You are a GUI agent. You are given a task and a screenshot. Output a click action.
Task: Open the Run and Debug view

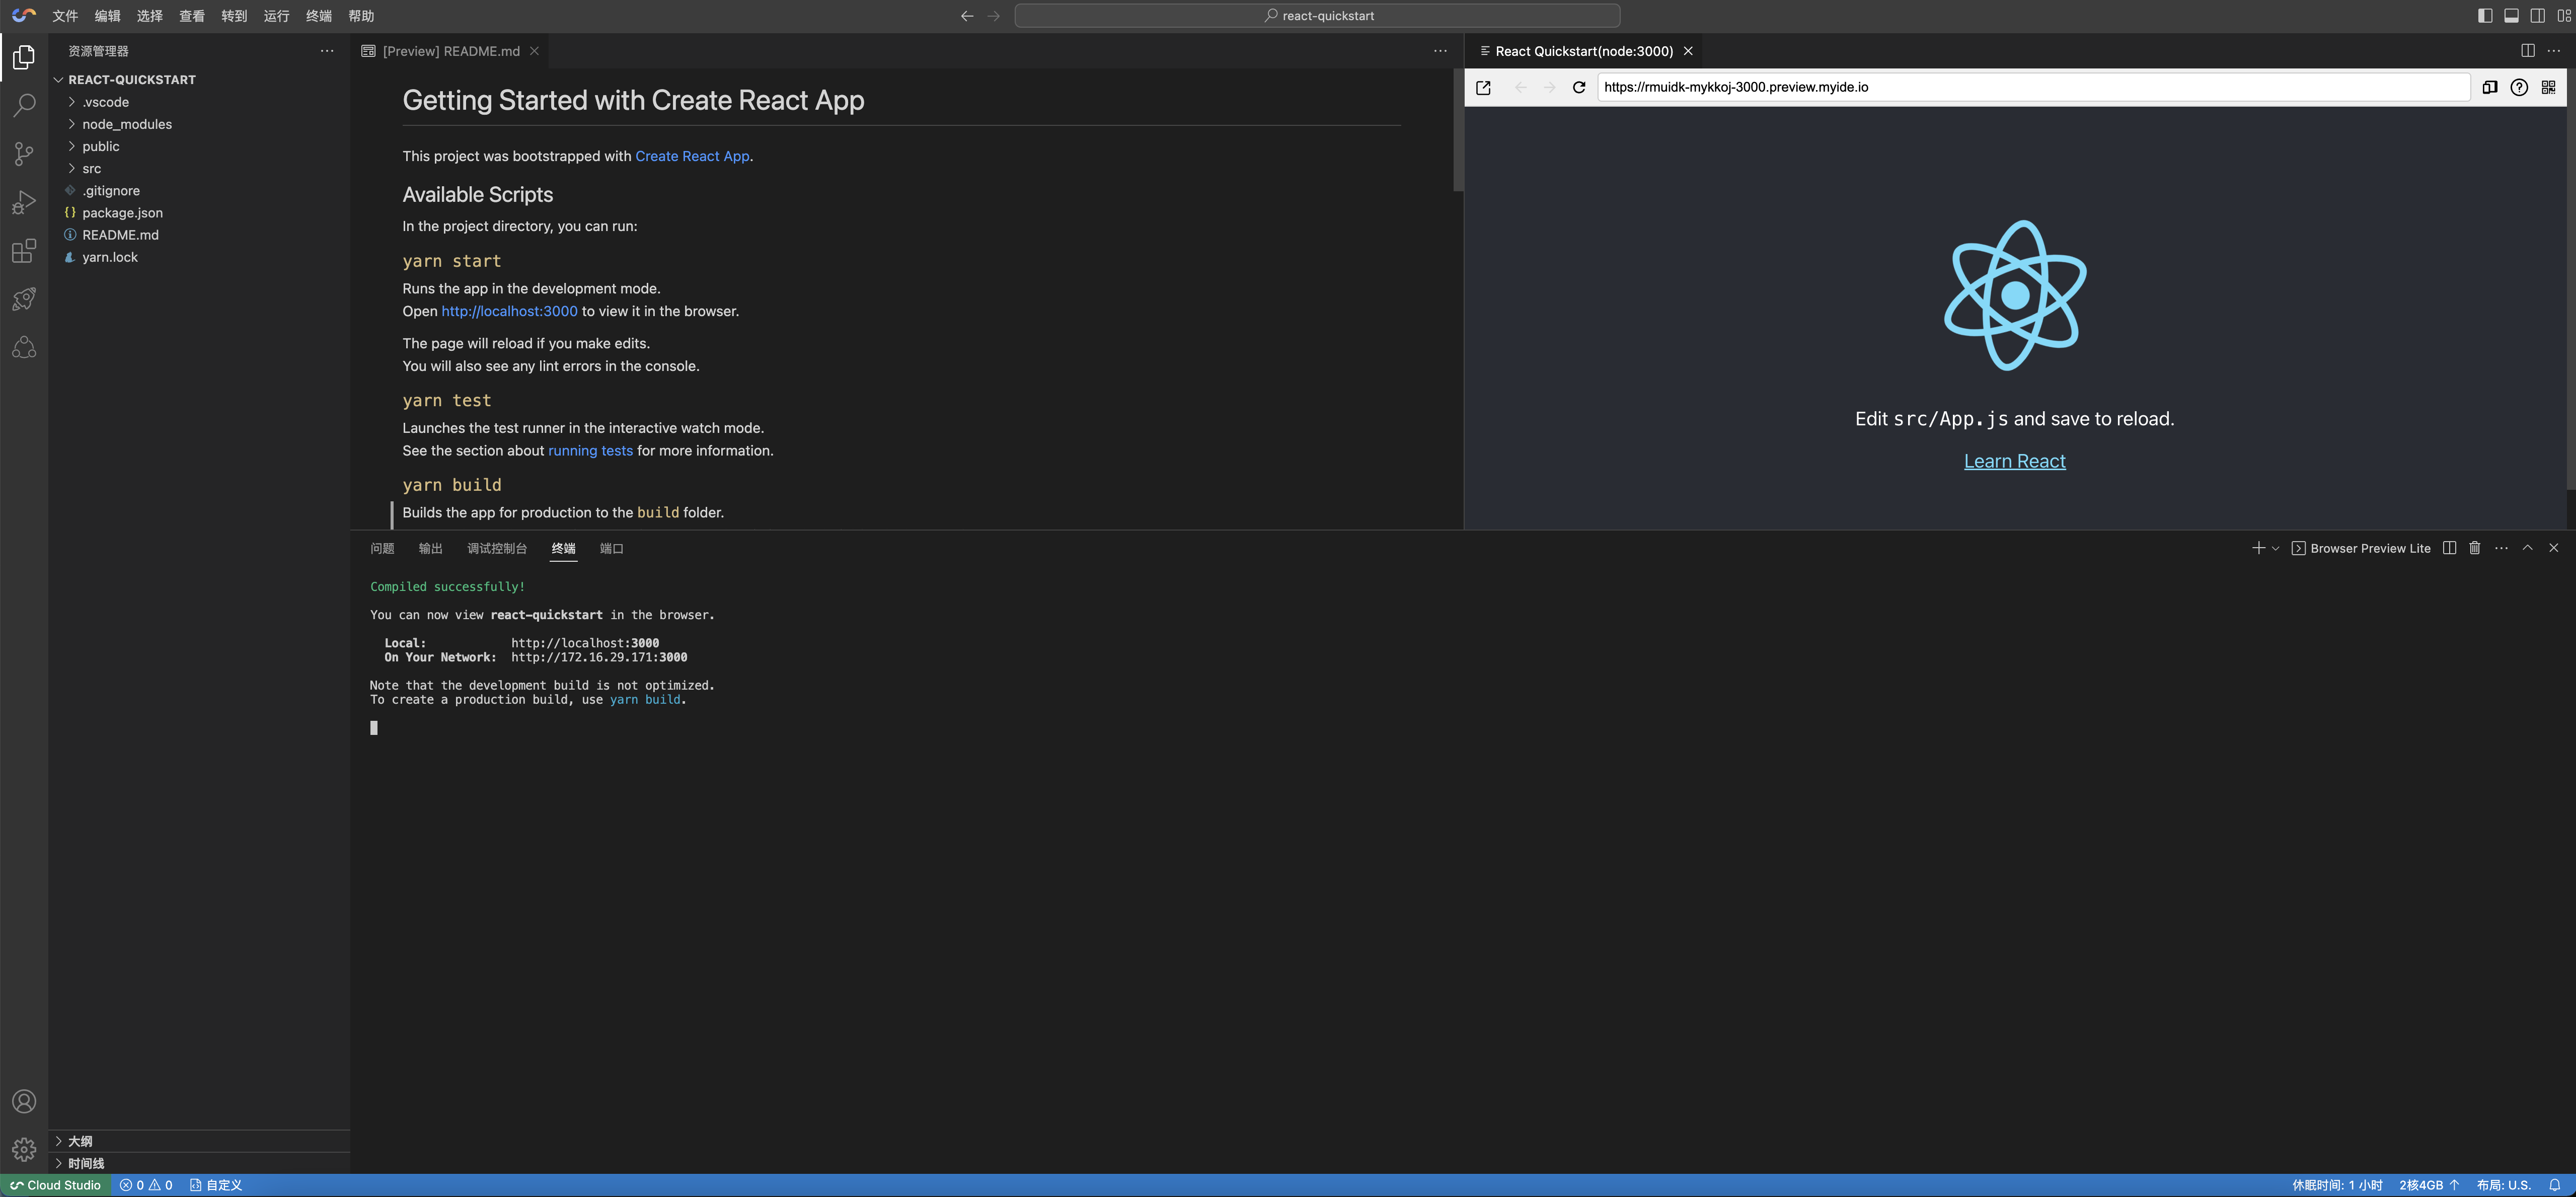coord(24,202)
